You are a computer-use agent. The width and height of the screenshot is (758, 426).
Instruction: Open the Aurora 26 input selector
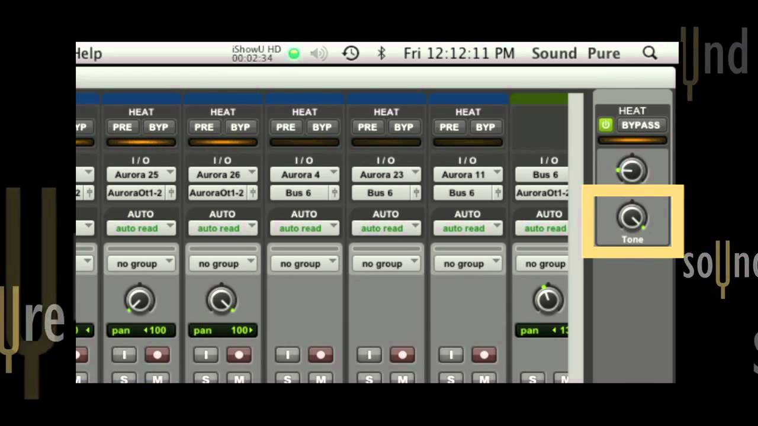click(x=223, y=175)
